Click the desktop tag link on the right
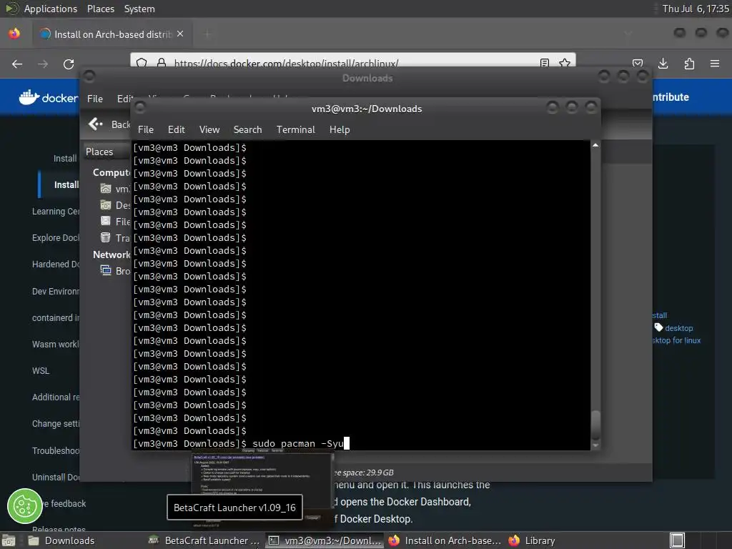Image resolution: width=732 pixels, height=549 pixels. (x=679, y=328)
